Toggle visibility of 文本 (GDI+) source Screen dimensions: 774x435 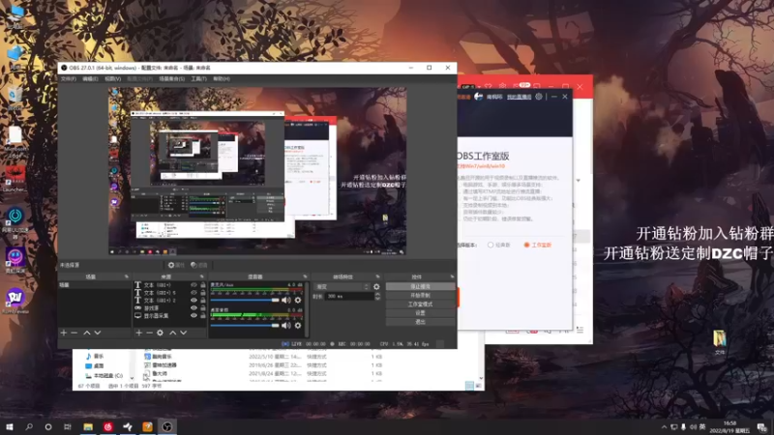(x=193, y=285)
